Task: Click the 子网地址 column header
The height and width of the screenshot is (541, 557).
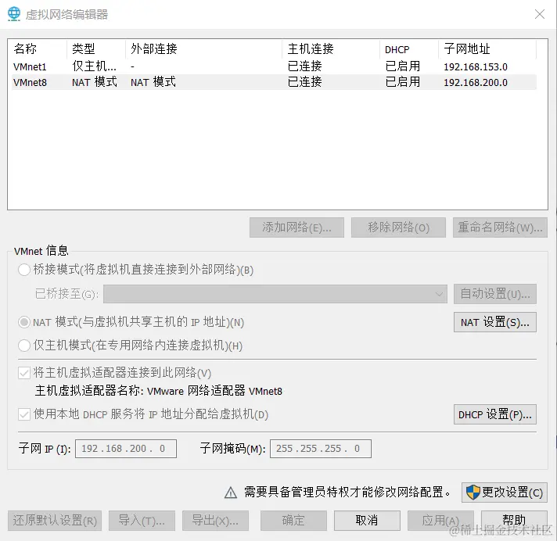Action: tap(487, 49)
